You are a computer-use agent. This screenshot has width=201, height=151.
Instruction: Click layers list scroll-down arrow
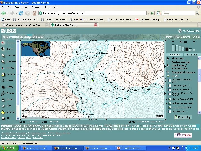pyautogui.click(x=199, y=112)
